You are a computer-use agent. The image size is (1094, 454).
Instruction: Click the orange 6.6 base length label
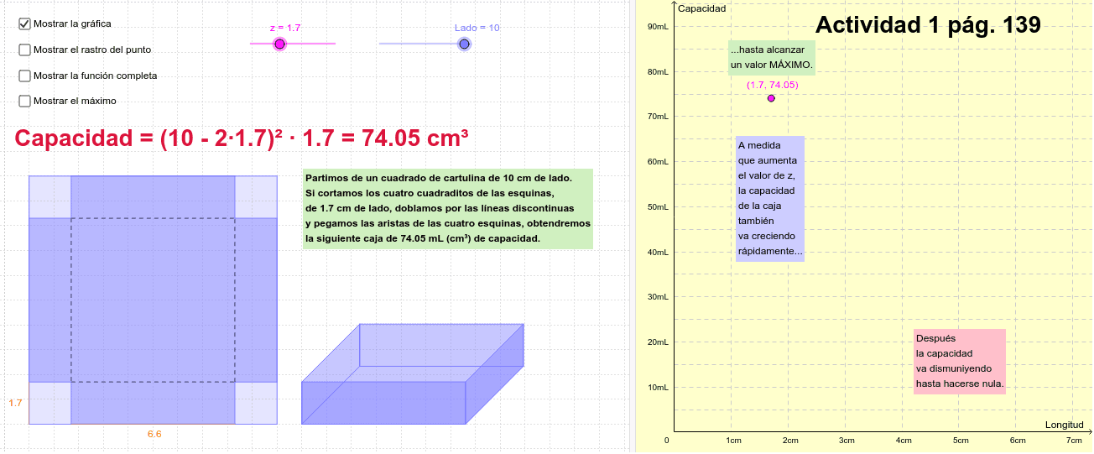(154, 434)
